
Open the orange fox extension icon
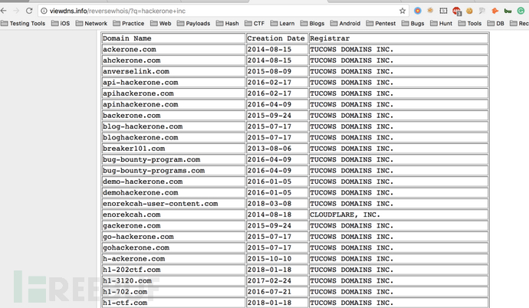tap(495, 11)
